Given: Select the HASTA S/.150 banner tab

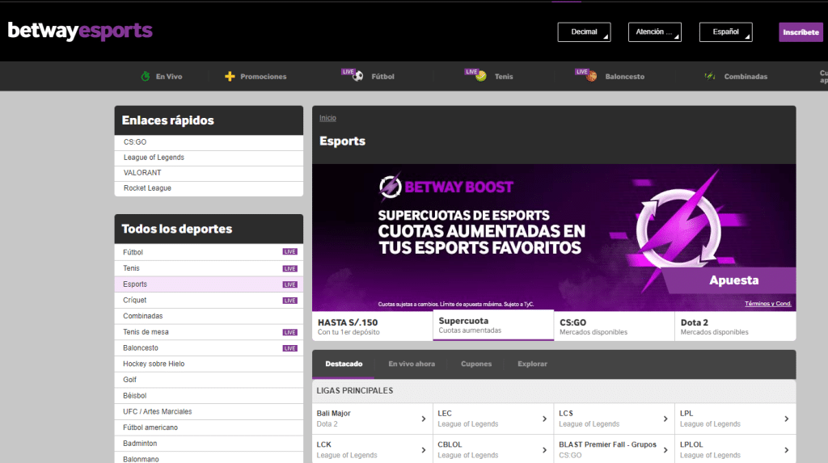Looking at the screenshot, I should click(372, 326).
